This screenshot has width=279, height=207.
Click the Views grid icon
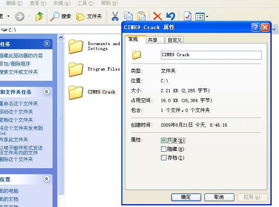pos(200,17)
